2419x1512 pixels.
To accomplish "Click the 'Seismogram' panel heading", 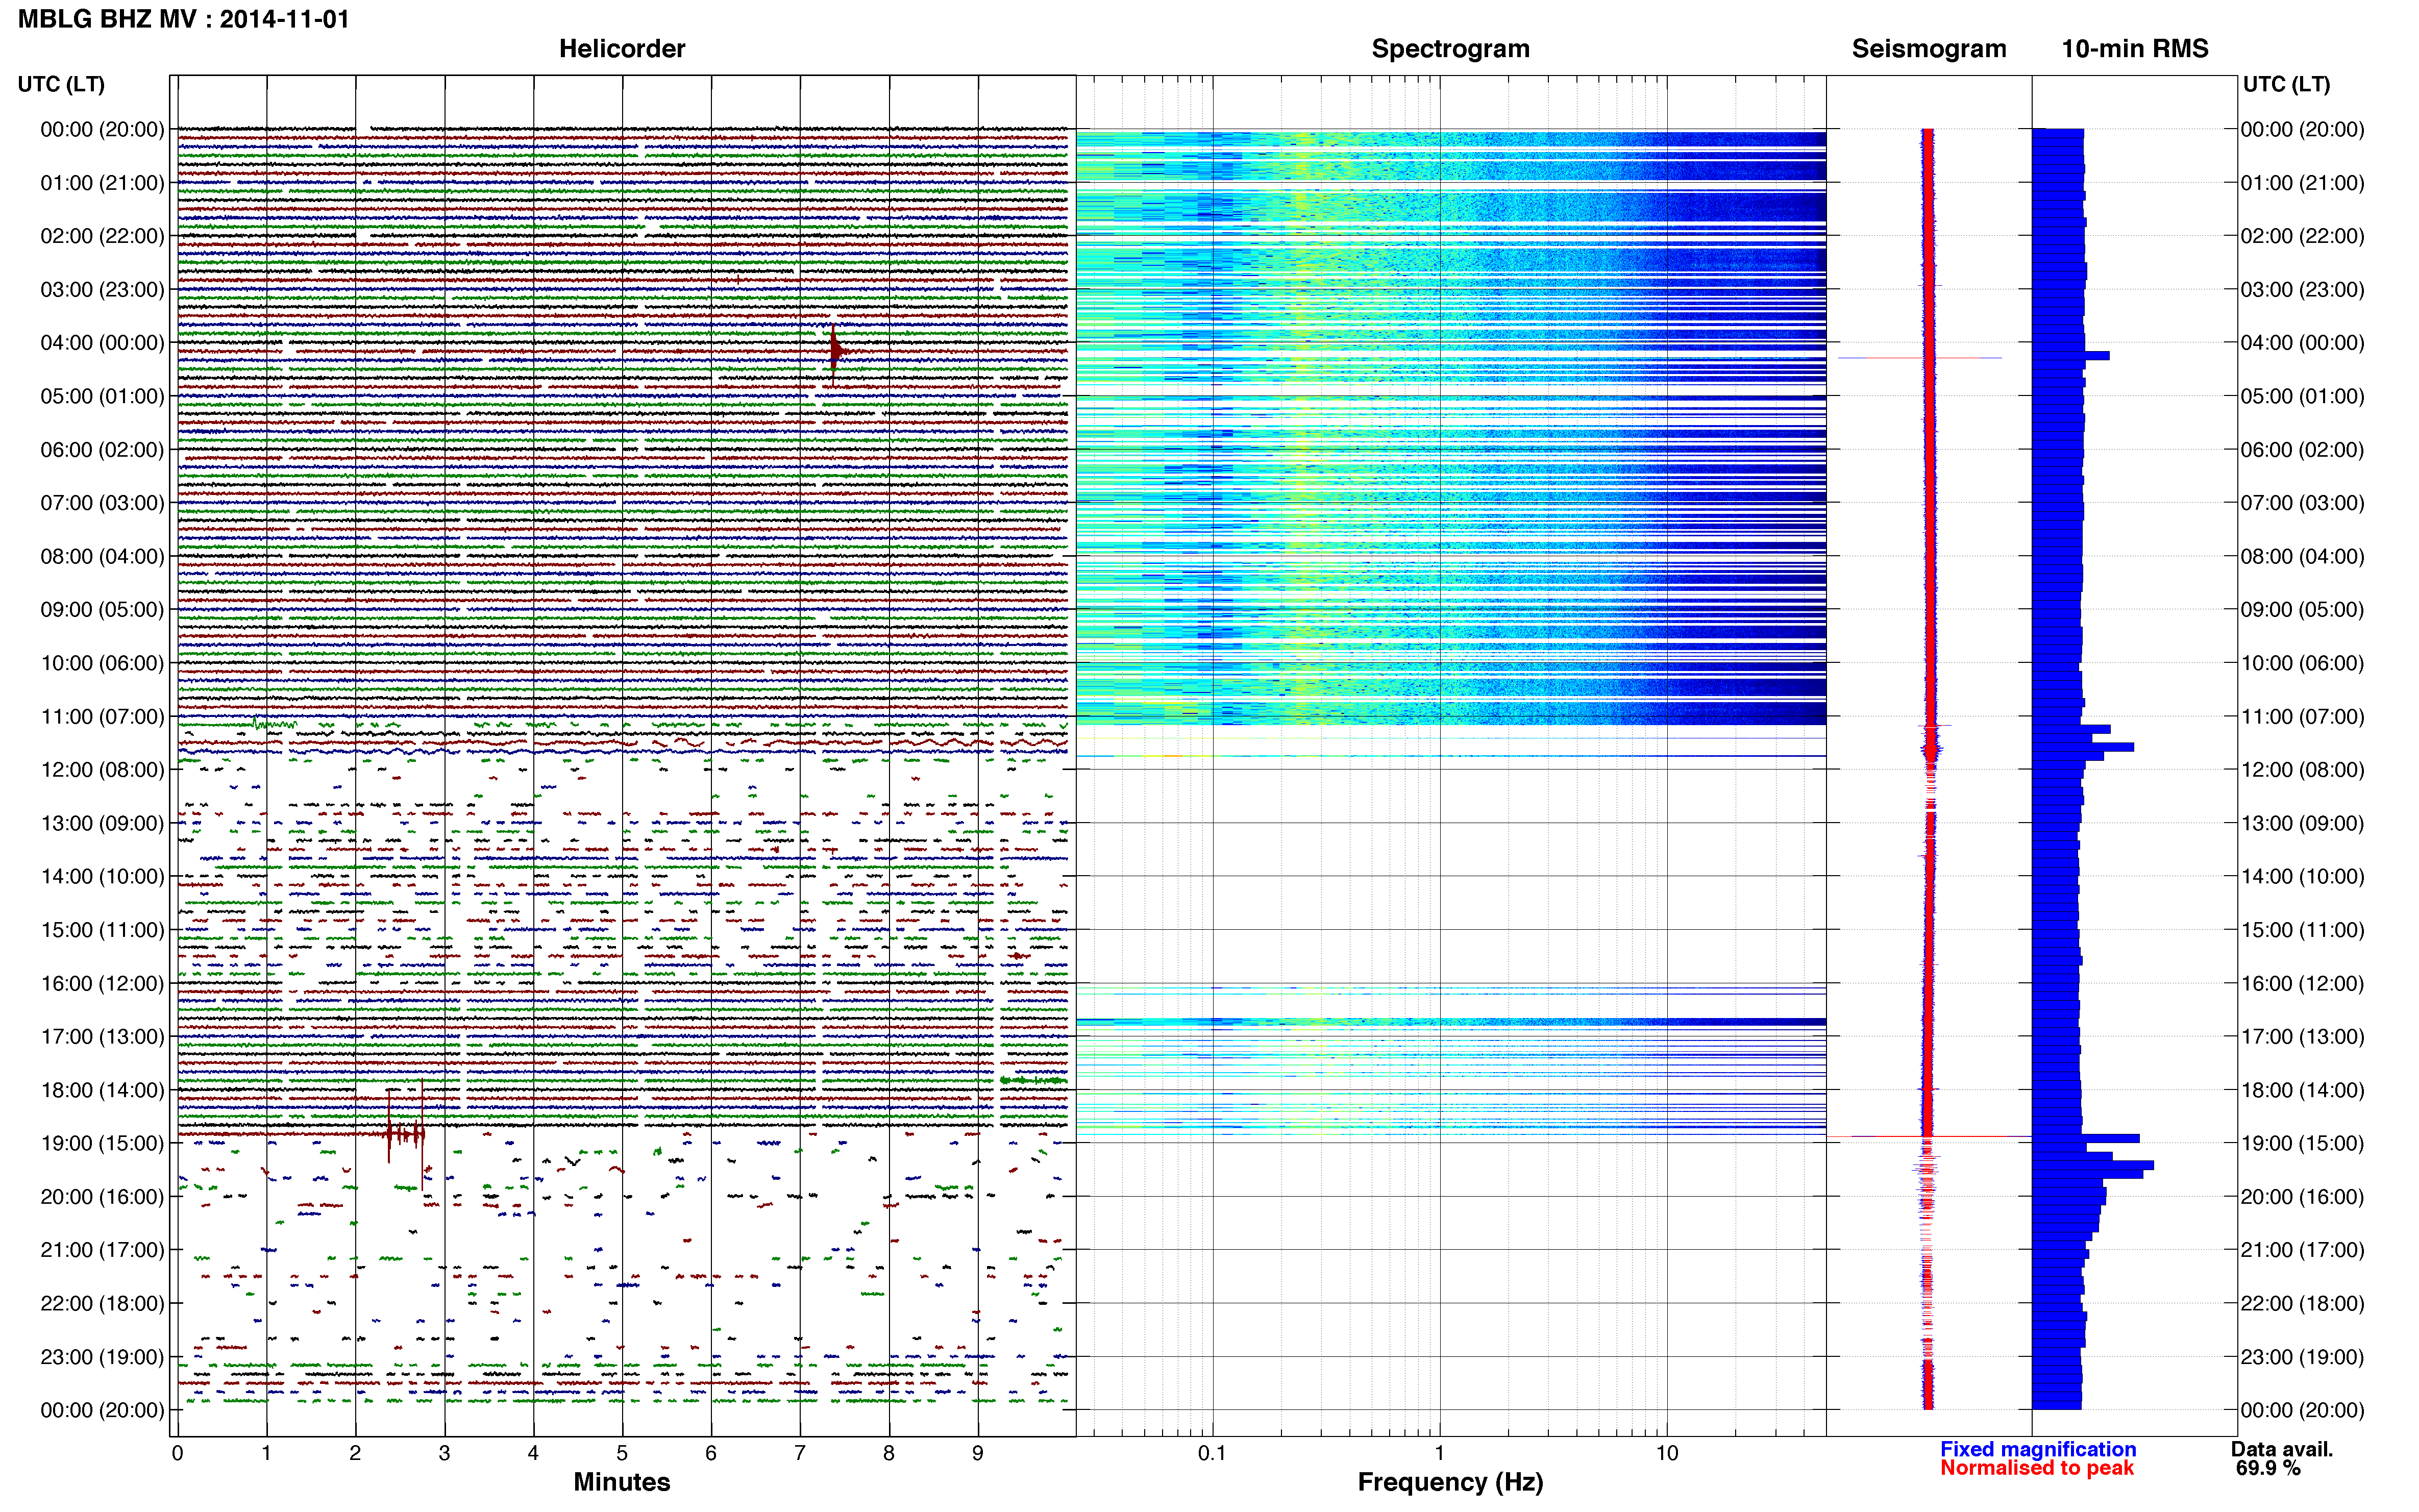I will 1929,49.
